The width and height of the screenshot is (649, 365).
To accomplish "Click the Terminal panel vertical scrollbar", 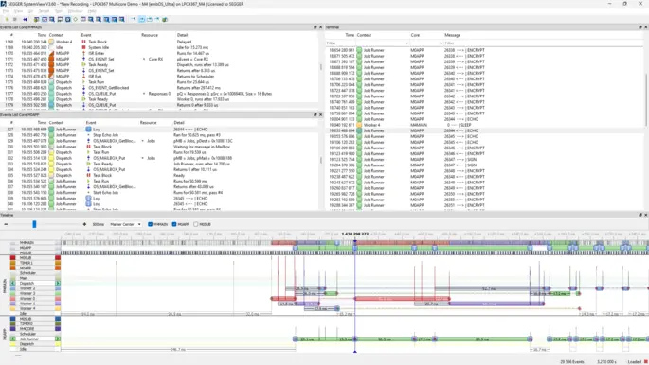I will tap(646, 99).
